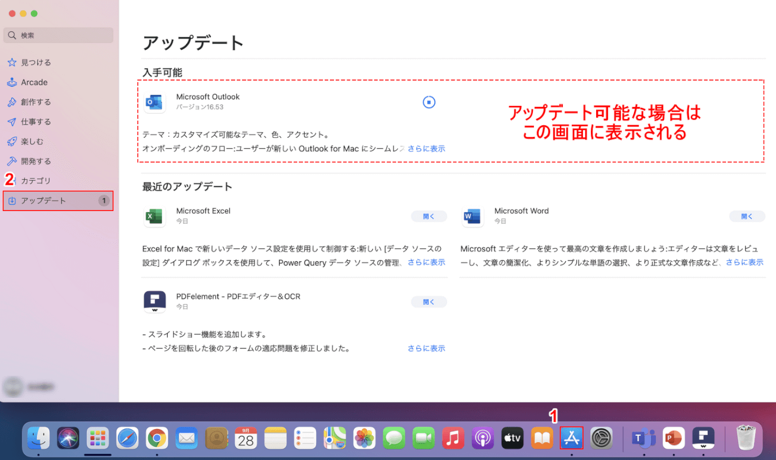776x460 pixels.
Task: Open Launchpad from the Dock
Action: pyautogui.click(x=98, y=438)
